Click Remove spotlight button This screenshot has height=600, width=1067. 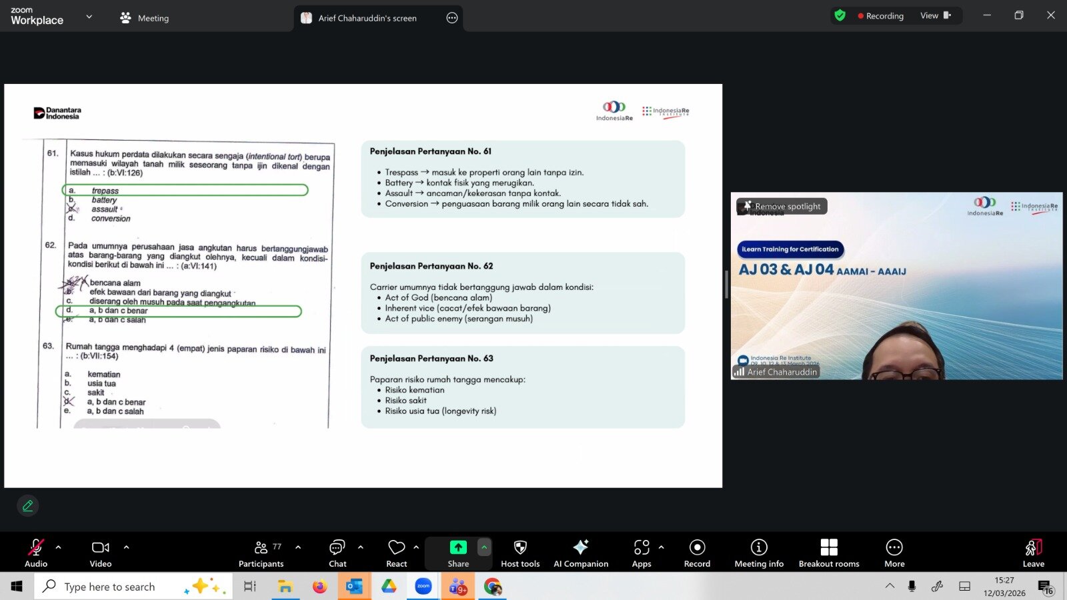point(782,207)
